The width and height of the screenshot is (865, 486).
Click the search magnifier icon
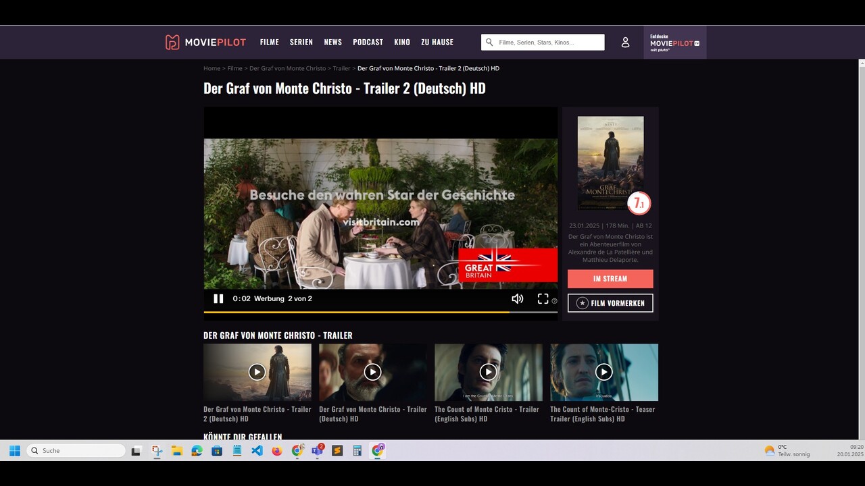click(x=490, y=42)
